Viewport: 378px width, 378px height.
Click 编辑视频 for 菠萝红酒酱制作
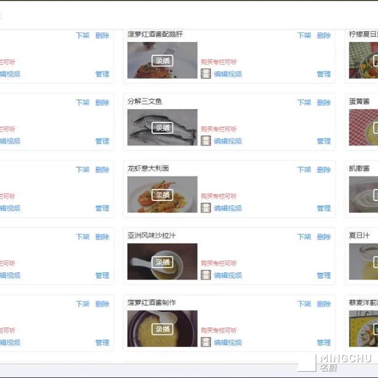click(x=228, y=342)
